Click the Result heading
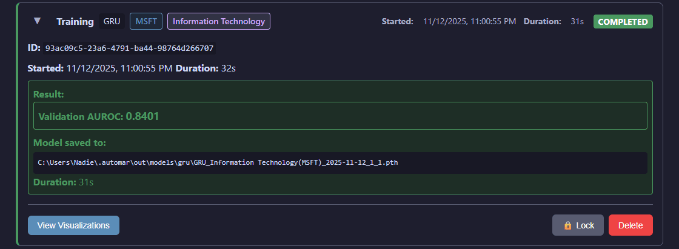This screenshot has height=249, width=679. (x=48, y=94)
